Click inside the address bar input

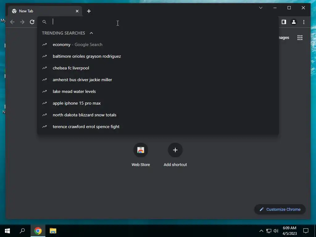(158, 22)
